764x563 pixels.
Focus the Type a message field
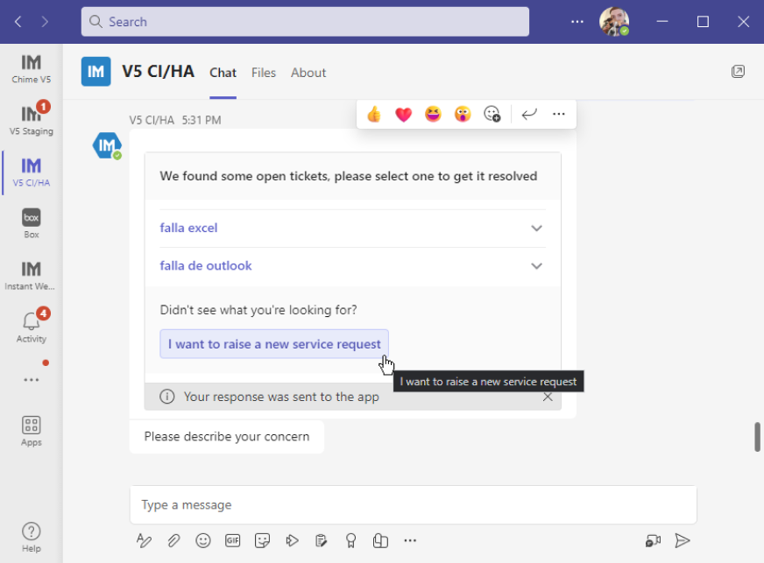point(414,504)
